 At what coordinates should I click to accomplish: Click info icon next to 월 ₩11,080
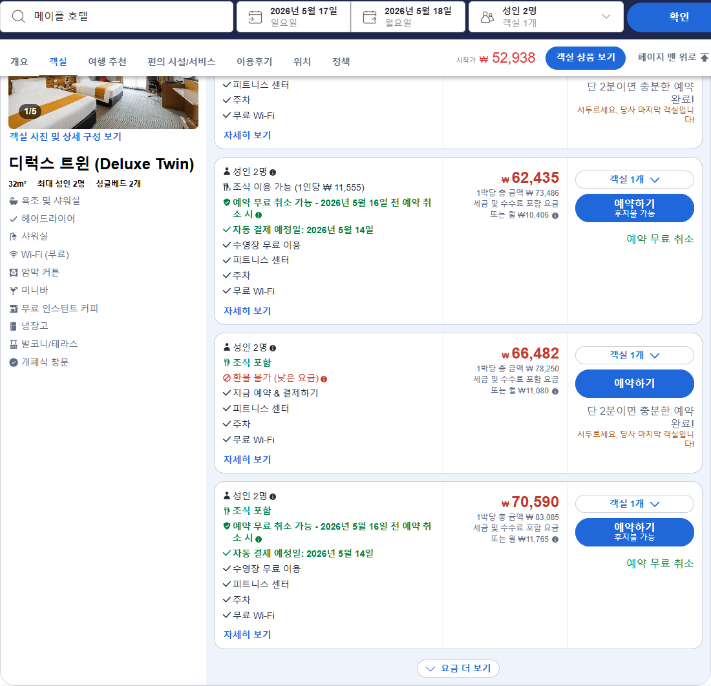(555, 391)
